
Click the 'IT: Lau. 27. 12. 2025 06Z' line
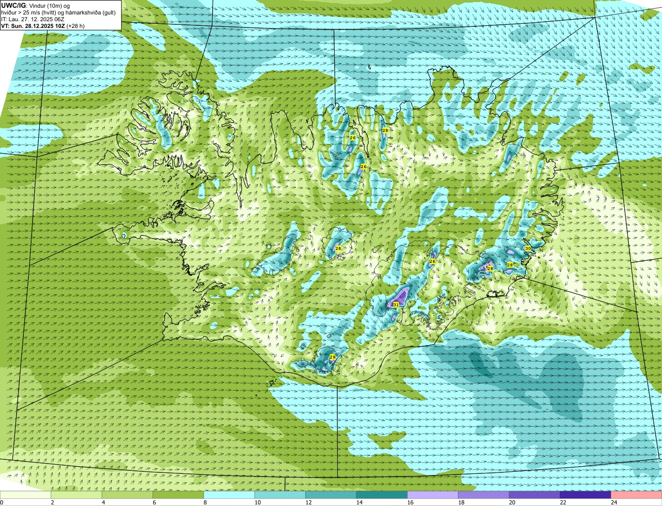(x=33, y=19)
